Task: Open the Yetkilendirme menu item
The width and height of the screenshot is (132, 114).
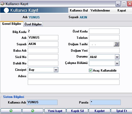Action: point(100,10)
